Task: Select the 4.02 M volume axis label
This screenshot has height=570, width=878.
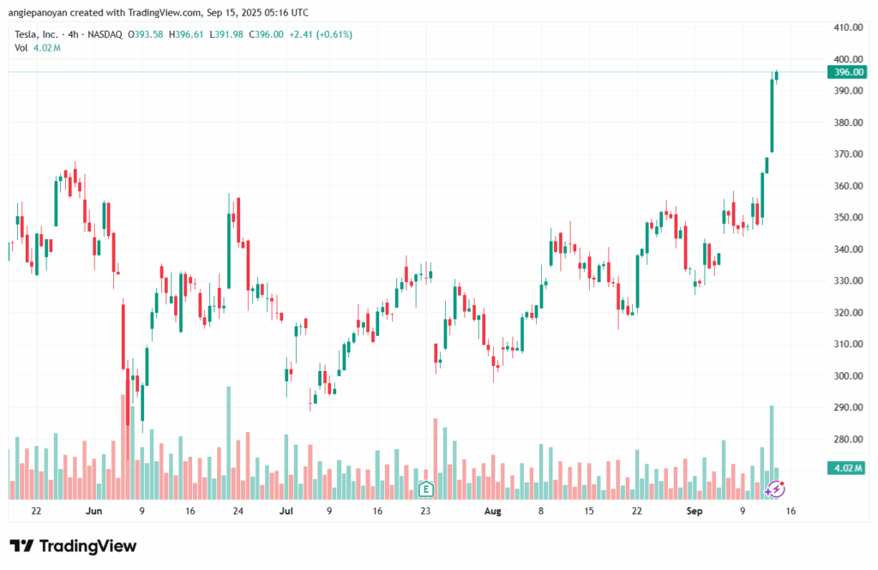Action: point(848,468)
